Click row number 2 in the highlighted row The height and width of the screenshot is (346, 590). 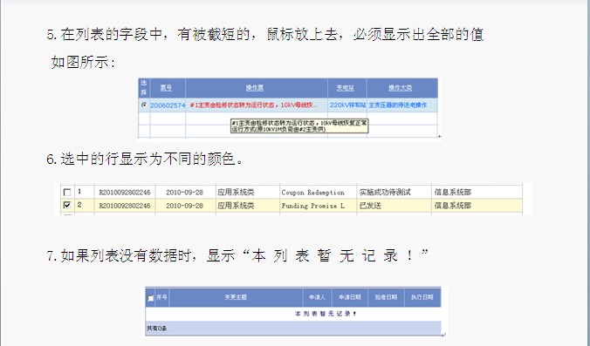pyautogui.click(x=79, y=205)
